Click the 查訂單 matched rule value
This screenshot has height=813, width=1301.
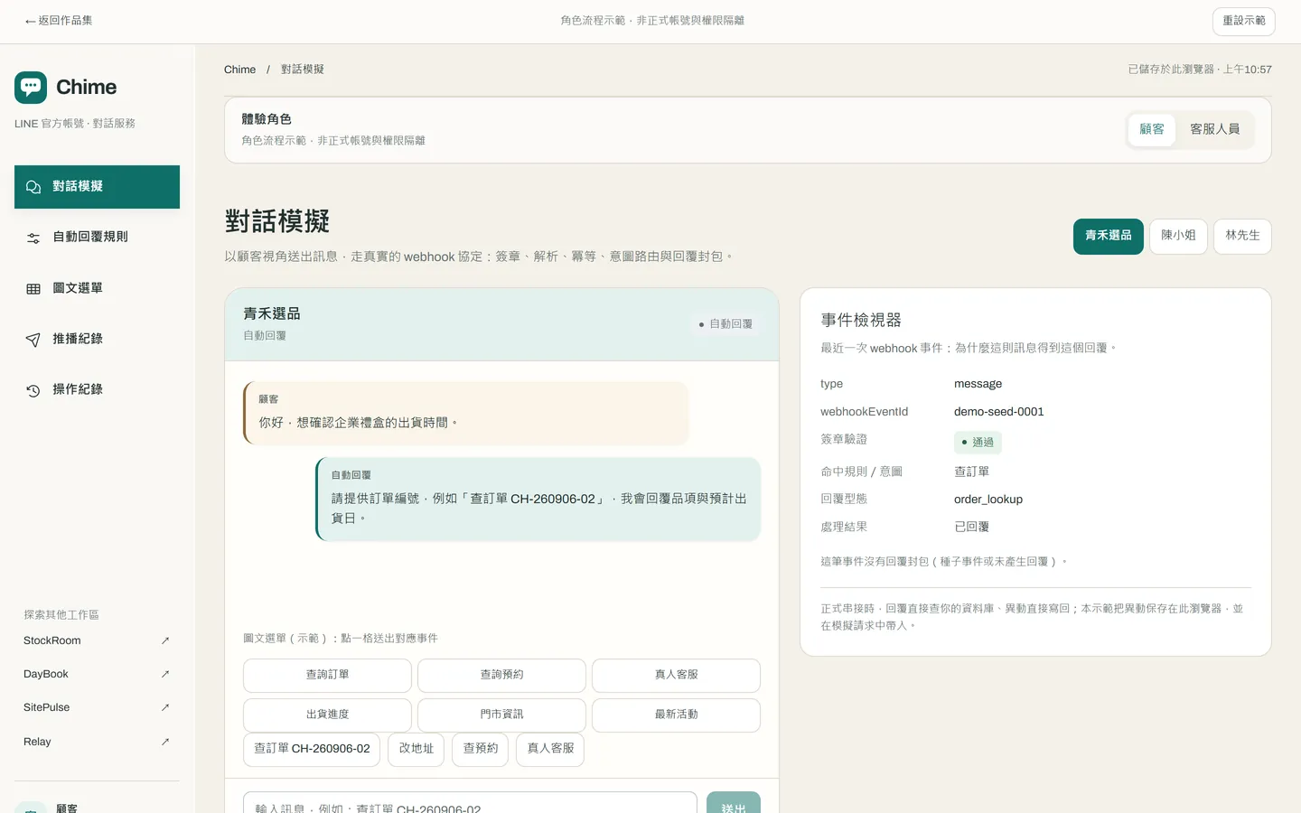point(972,472)
